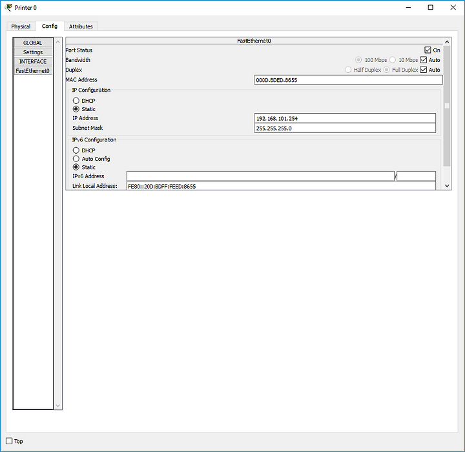Click the IPv6 prefix length field
This screenshot has width=465, height=452.
pyautogui.click(x=416, y=176)
